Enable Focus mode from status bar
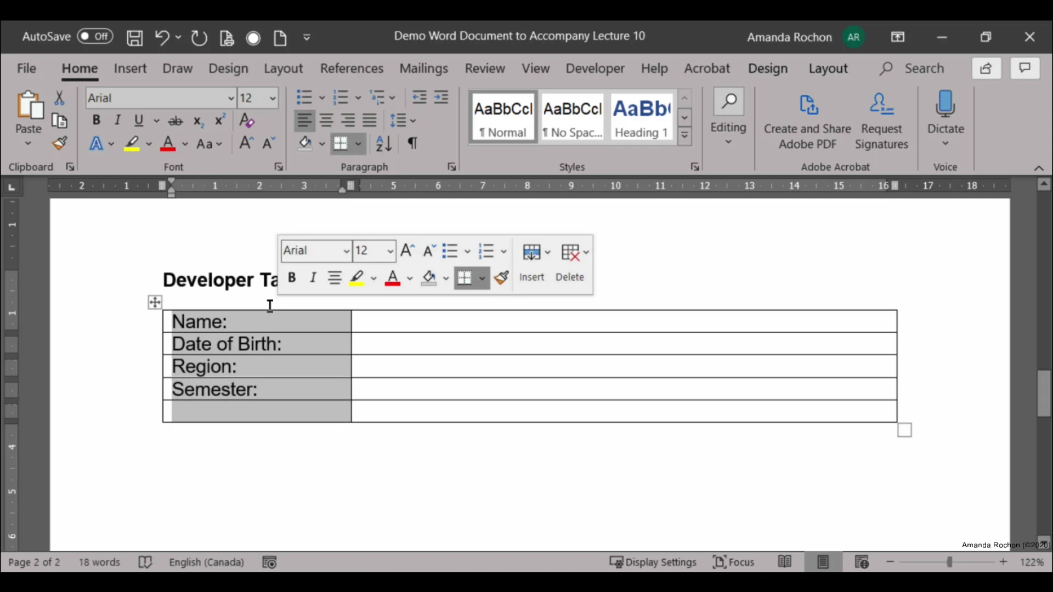This screenshot has width=1053, height=592. pyautogui.click(x=734, y=562)
